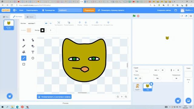Click the sprite name field

(x=142, y=71)
